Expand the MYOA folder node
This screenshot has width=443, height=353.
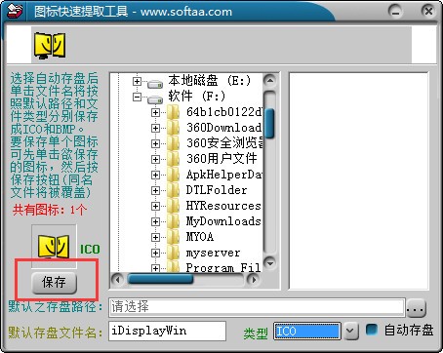coord(155,237)
